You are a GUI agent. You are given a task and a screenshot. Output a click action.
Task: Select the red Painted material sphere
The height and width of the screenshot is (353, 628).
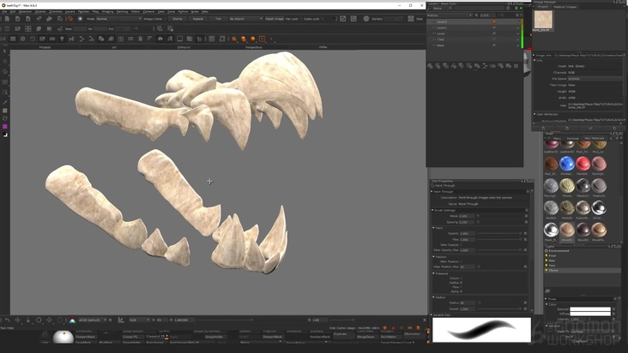(583, 164)
